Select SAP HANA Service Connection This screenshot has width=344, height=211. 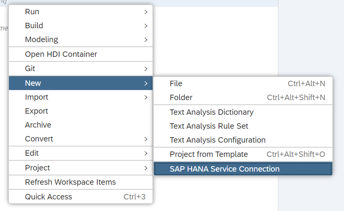[x=243, y=169]
